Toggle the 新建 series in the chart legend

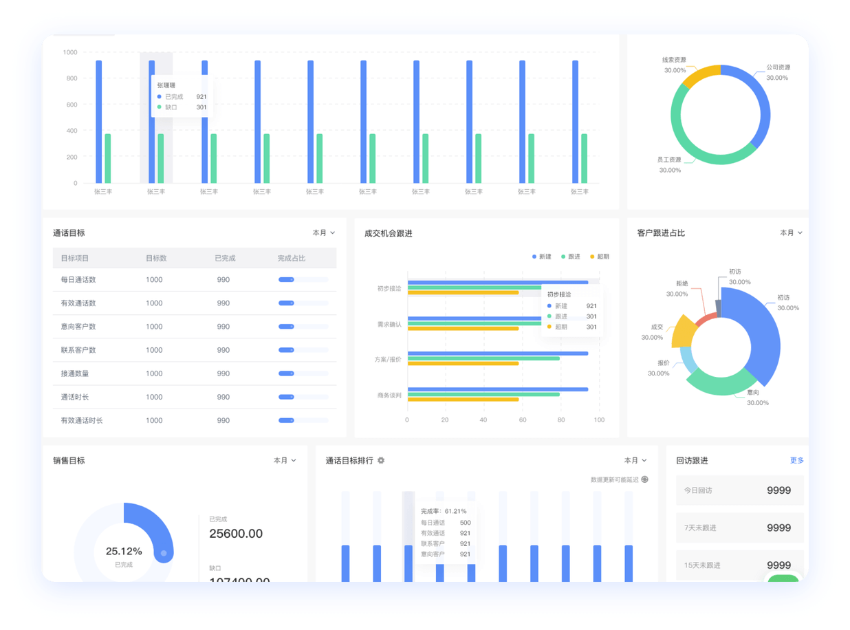(541, 257)
